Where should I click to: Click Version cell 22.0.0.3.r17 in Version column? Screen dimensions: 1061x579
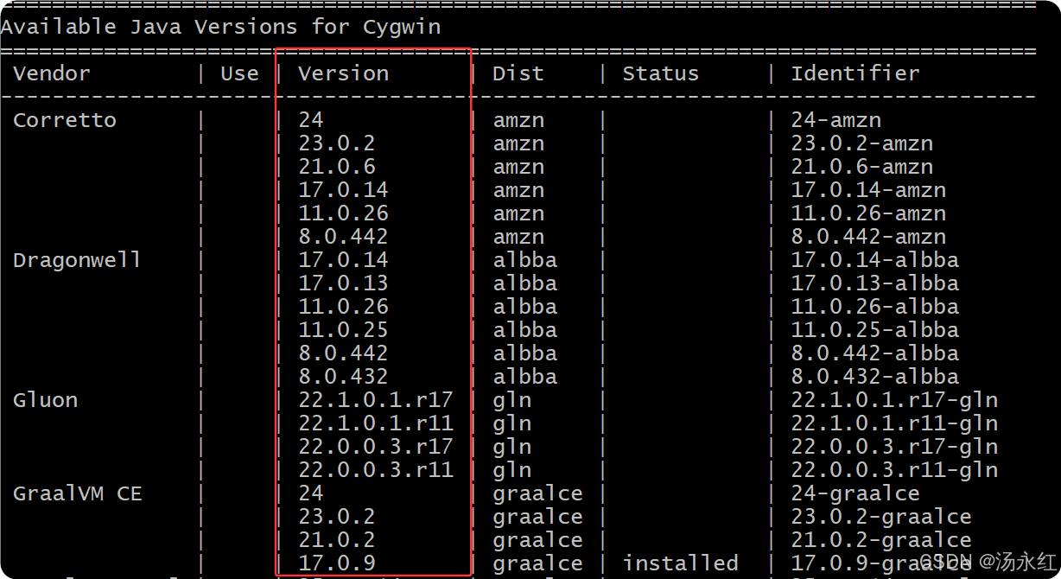(x=376, y=447)
